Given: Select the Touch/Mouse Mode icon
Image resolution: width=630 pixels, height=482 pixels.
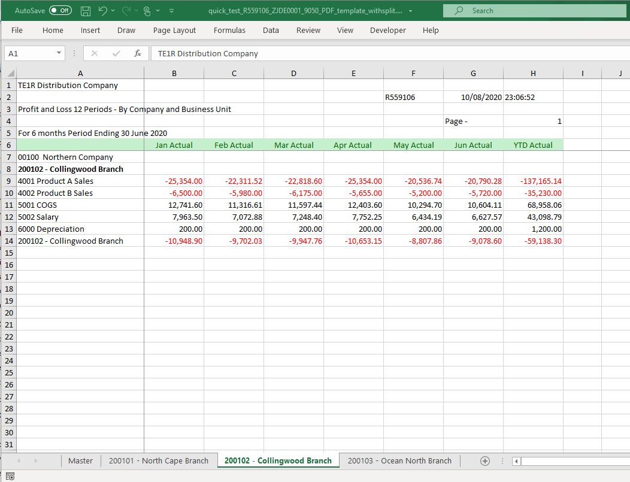Looking at the screenshot, I should (146, 10).
